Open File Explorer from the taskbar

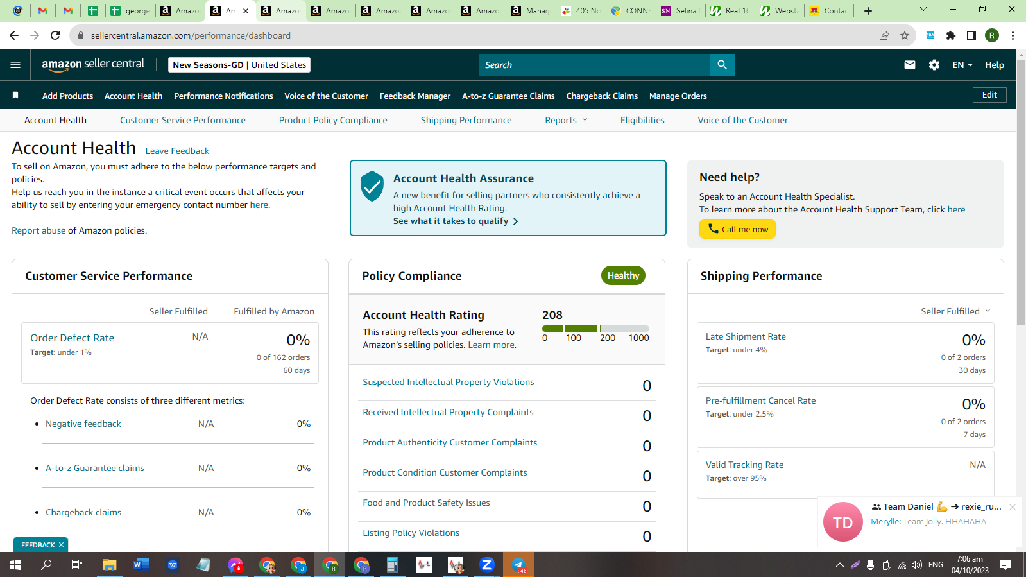tap(110, 565)
